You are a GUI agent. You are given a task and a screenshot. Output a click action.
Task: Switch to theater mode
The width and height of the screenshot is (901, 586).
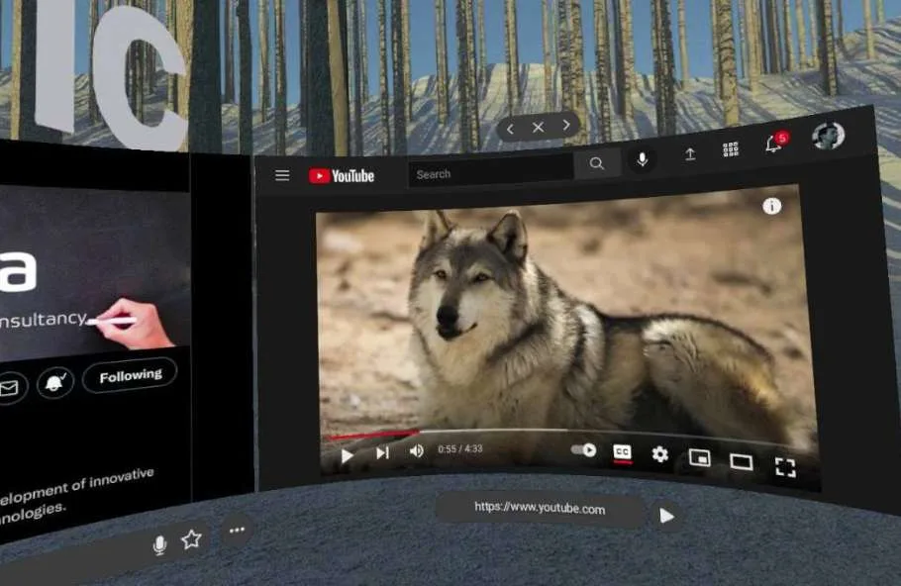(x=742, y=462)
